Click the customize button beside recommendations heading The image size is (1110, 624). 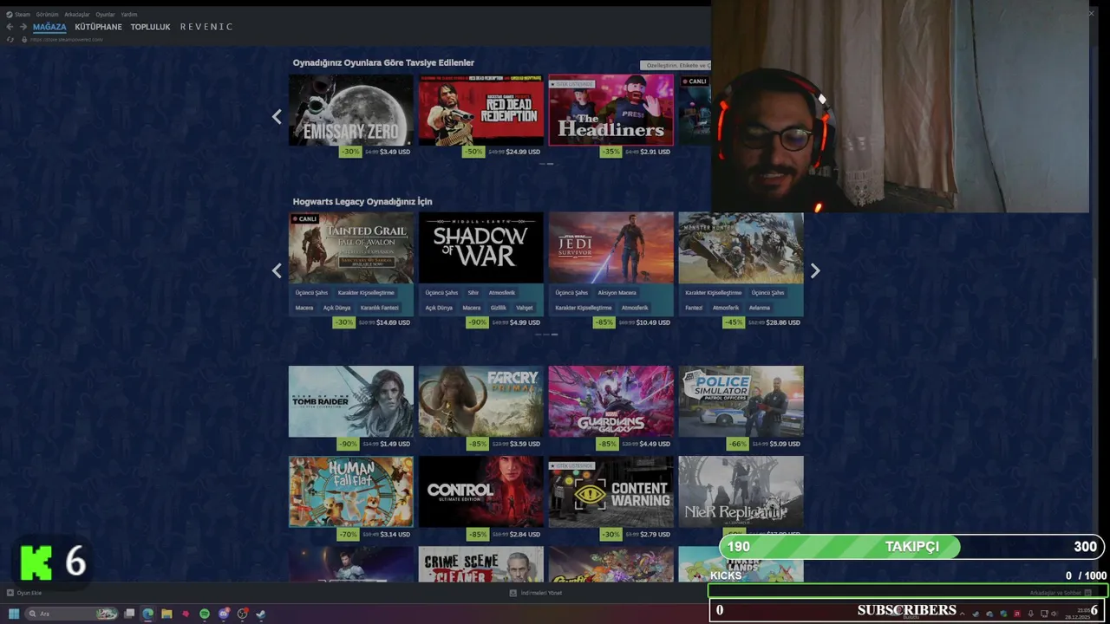676,65
